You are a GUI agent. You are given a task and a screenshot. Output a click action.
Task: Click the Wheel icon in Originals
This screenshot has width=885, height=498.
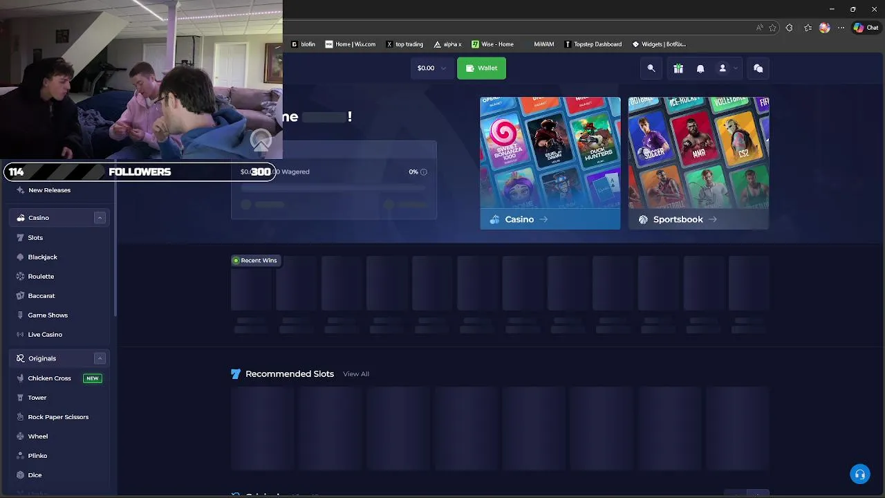pos(20,436)
